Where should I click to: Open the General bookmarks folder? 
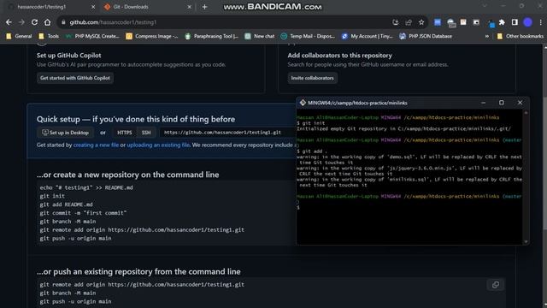click(19, 36)
